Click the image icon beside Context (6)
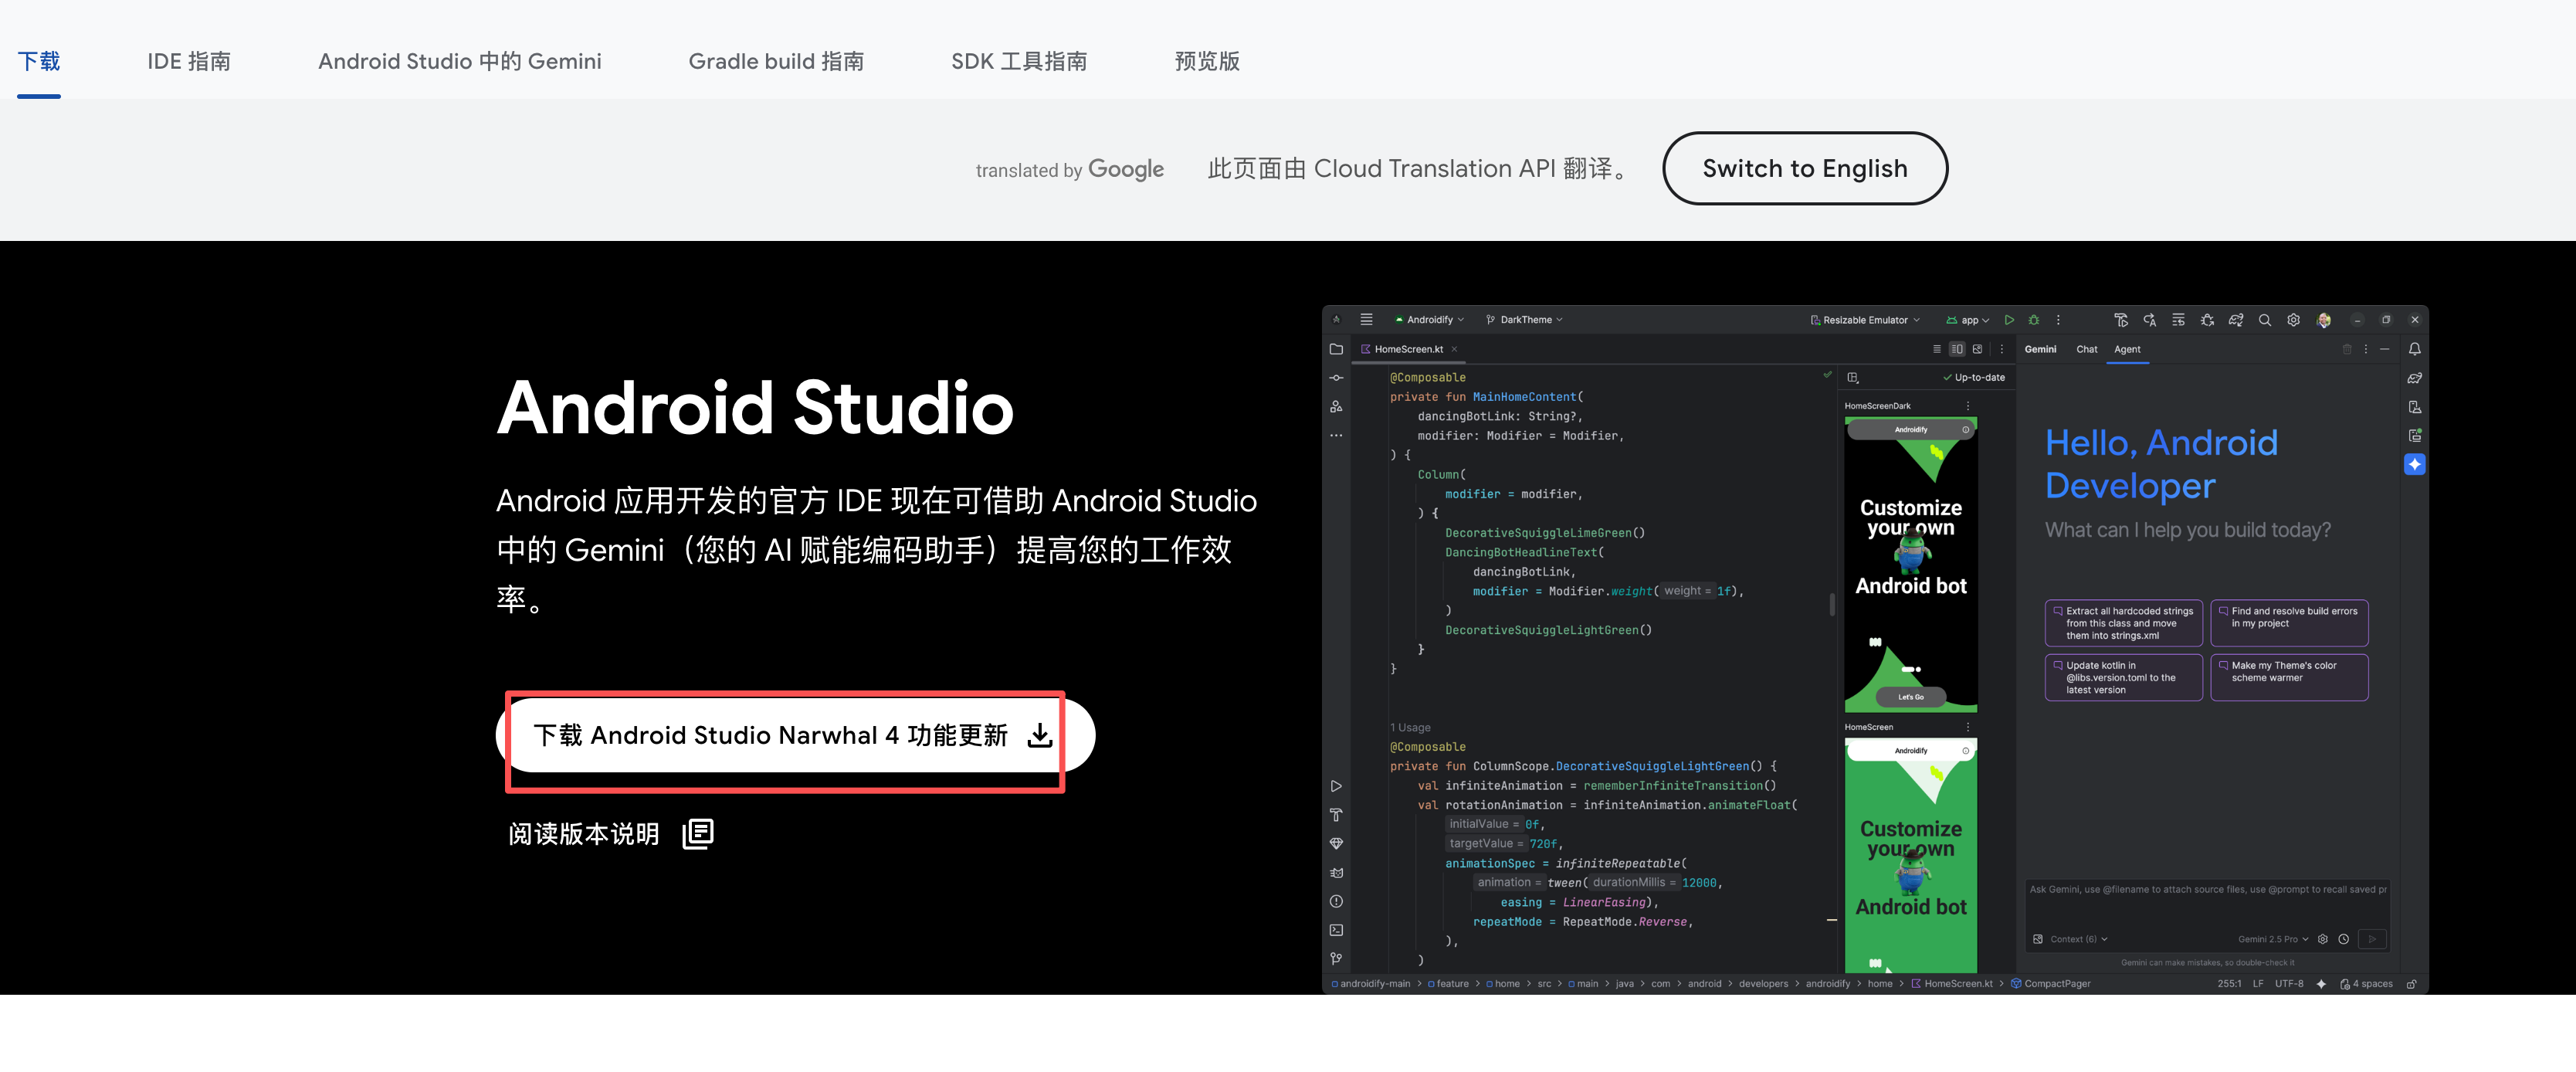Screen dimensions: 2576x1072 2038,939
